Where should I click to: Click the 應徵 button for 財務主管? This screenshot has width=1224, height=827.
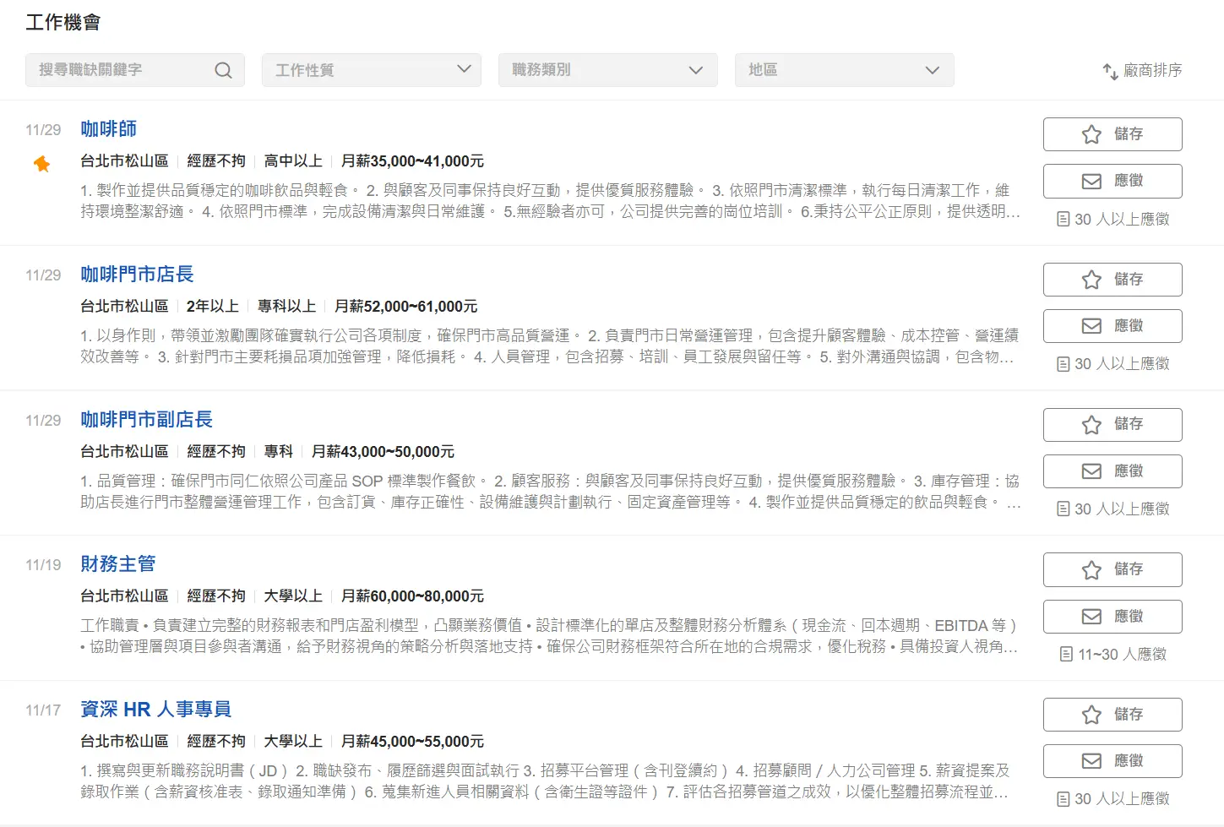coord(1112,617)
